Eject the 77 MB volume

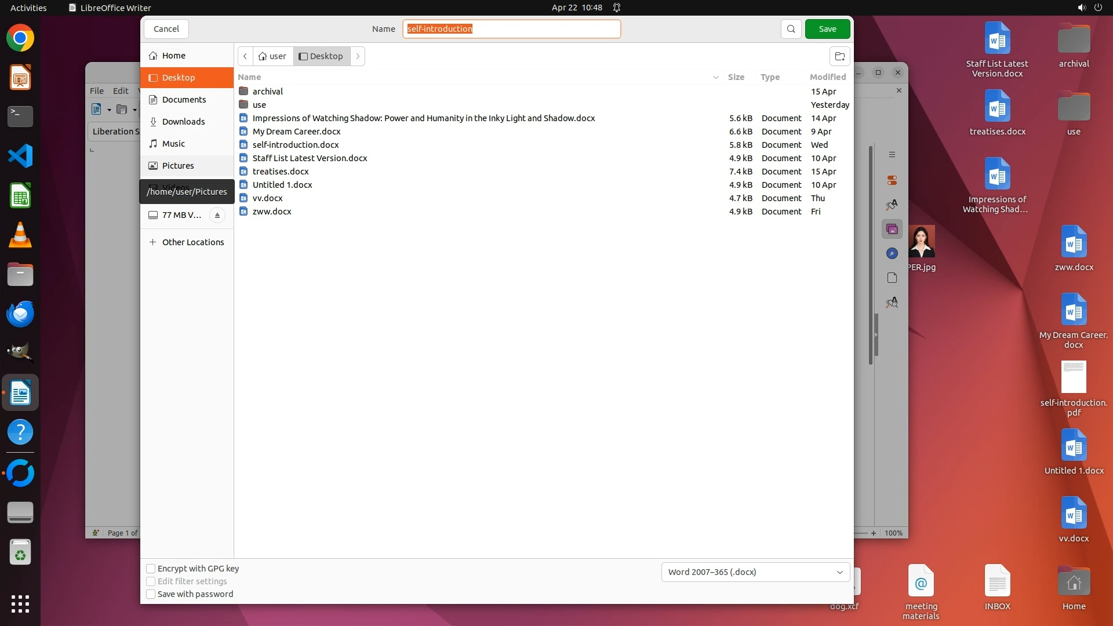(x=217, y=215)
